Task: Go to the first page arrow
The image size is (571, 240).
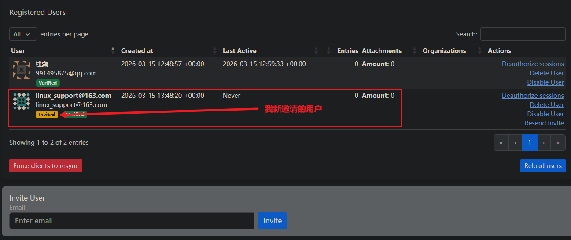Action: click(501, 143)
